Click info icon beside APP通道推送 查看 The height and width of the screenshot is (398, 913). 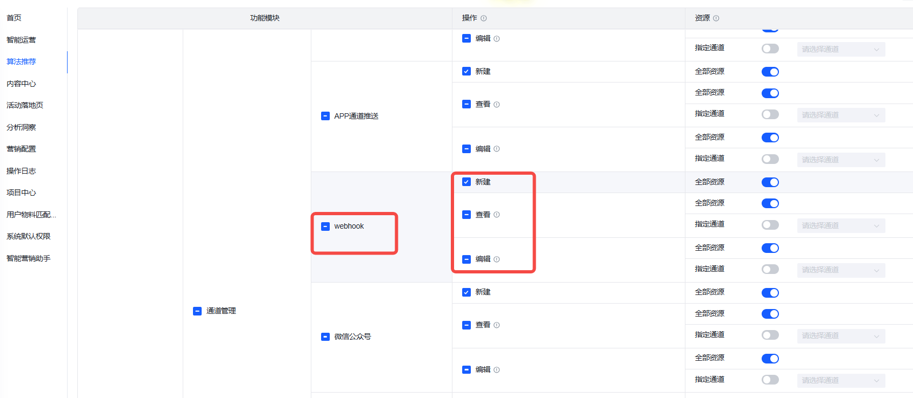(x=497, y=105)
